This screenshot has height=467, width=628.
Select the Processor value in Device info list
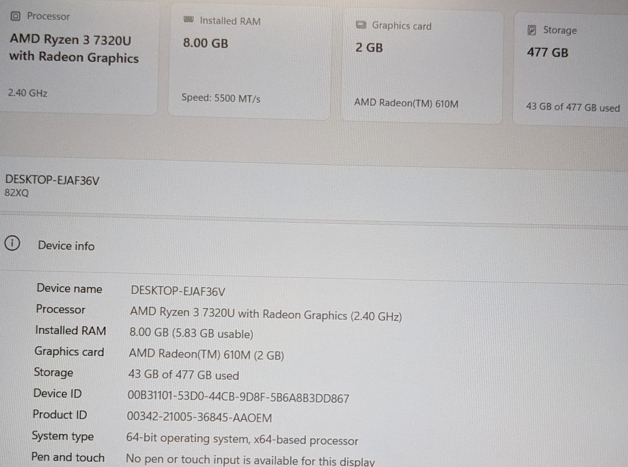point(266,314)
